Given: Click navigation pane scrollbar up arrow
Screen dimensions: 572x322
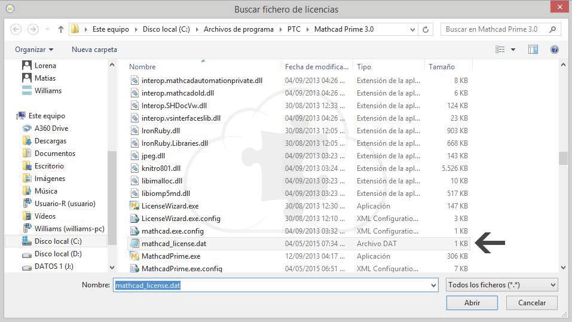Looking at the screenshot, I should (x=112, y=65).
